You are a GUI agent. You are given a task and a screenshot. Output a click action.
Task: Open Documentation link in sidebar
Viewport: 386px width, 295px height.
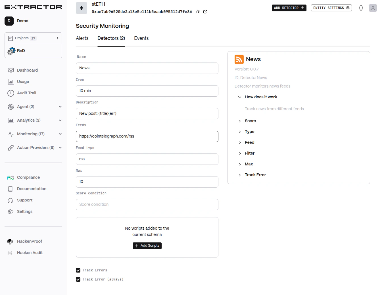(x=32, y=189)
